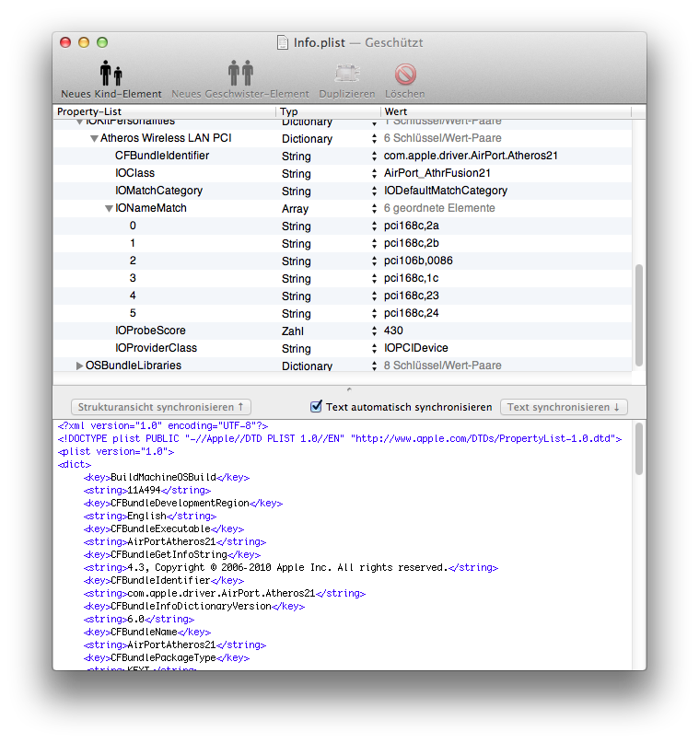Open type stepper for Atheros Wireless LAN PCI
Screen dimensions: 699x743
pos(375,138)
